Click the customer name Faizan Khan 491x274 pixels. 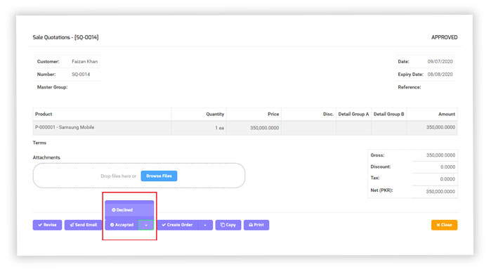84,61
